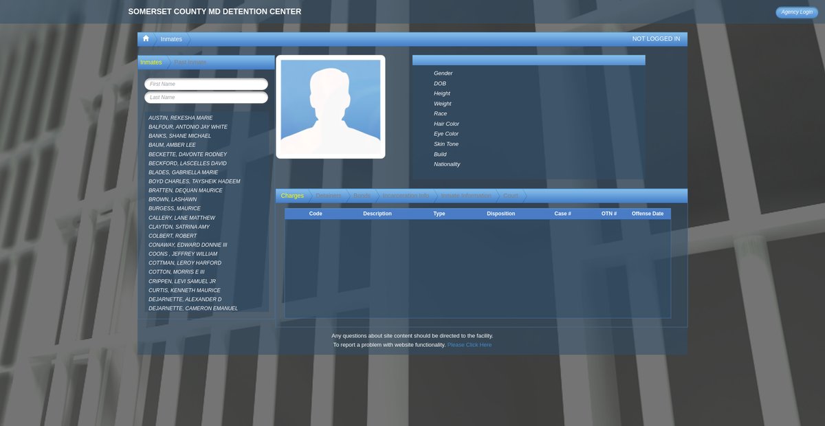Open the Charges tab

pos(292,196)
